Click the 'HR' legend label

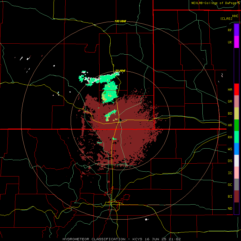click(x=230, y=125)
